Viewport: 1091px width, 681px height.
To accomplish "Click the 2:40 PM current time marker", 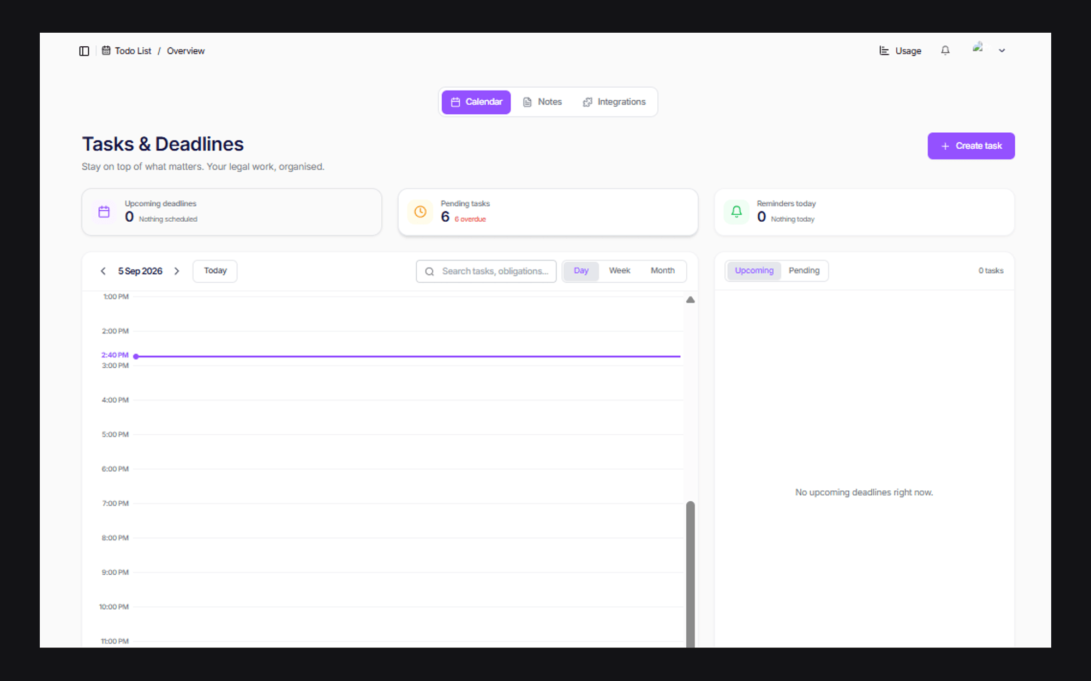I will pyautogui.click(x=136, y=356).
